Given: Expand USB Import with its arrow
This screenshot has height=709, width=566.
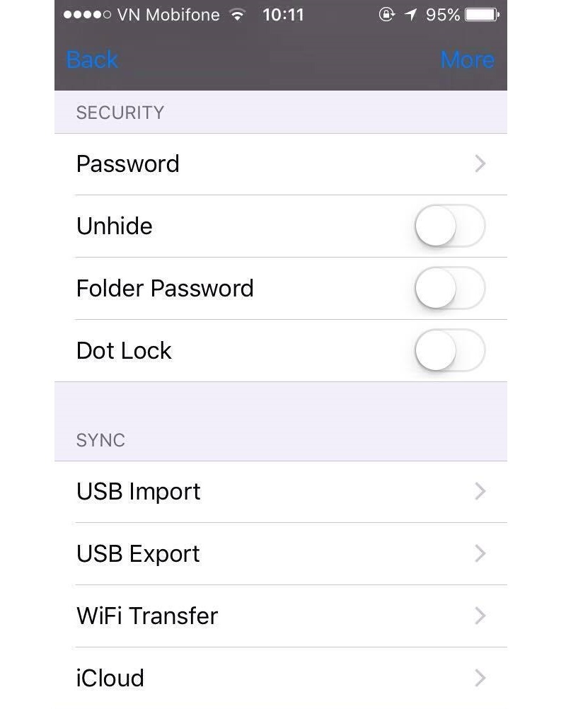Looking at the screenshot, I should click(x=480, y=492).
